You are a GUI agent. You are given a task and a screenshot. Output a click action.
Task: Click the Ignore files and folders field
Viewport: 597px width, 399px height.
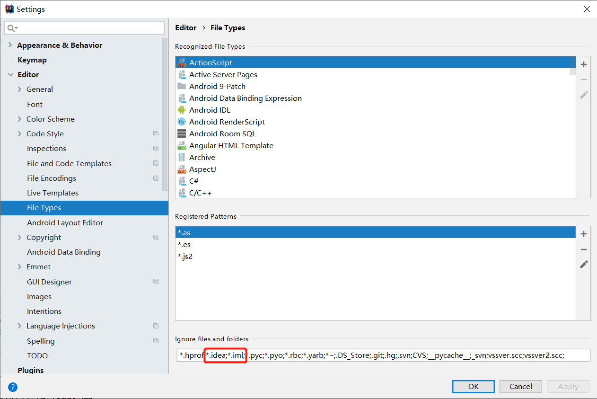[x=383, y=355]
